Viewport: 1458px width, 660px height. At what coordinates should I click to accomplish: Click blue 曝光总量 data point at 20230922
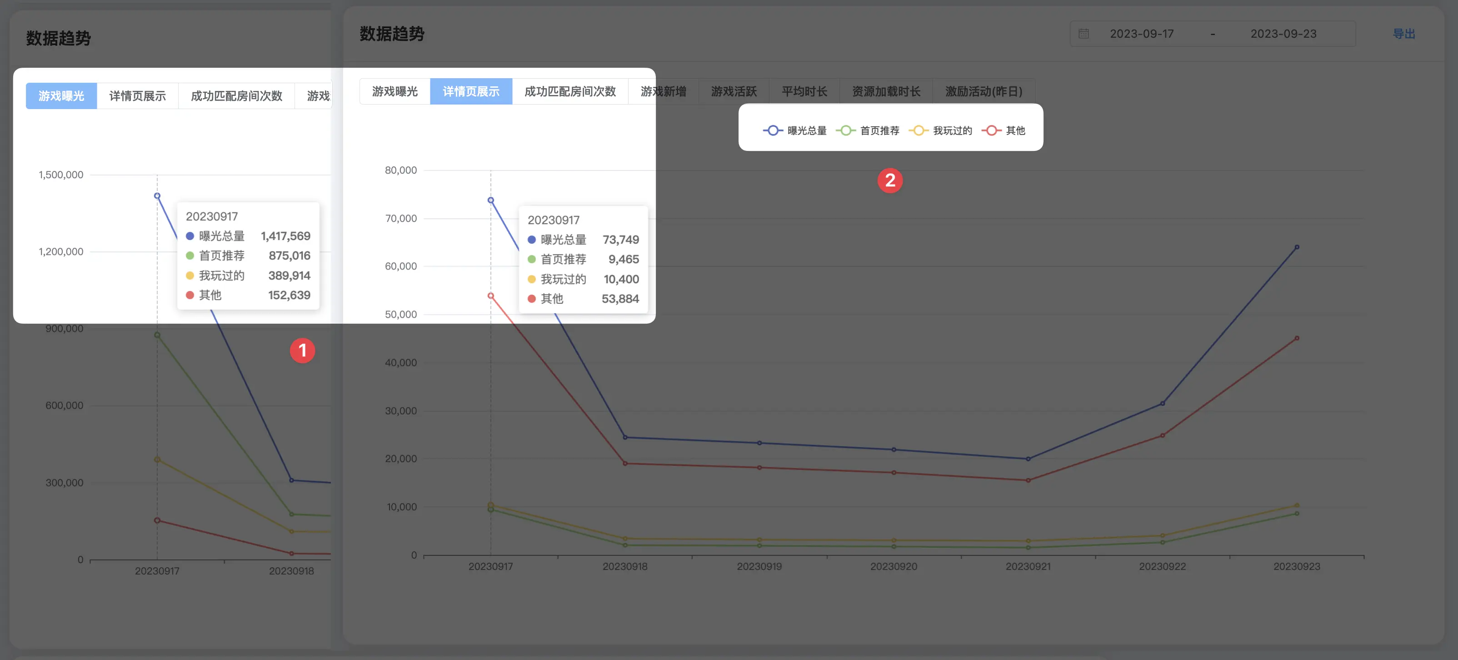click(x=1163, y=404)
